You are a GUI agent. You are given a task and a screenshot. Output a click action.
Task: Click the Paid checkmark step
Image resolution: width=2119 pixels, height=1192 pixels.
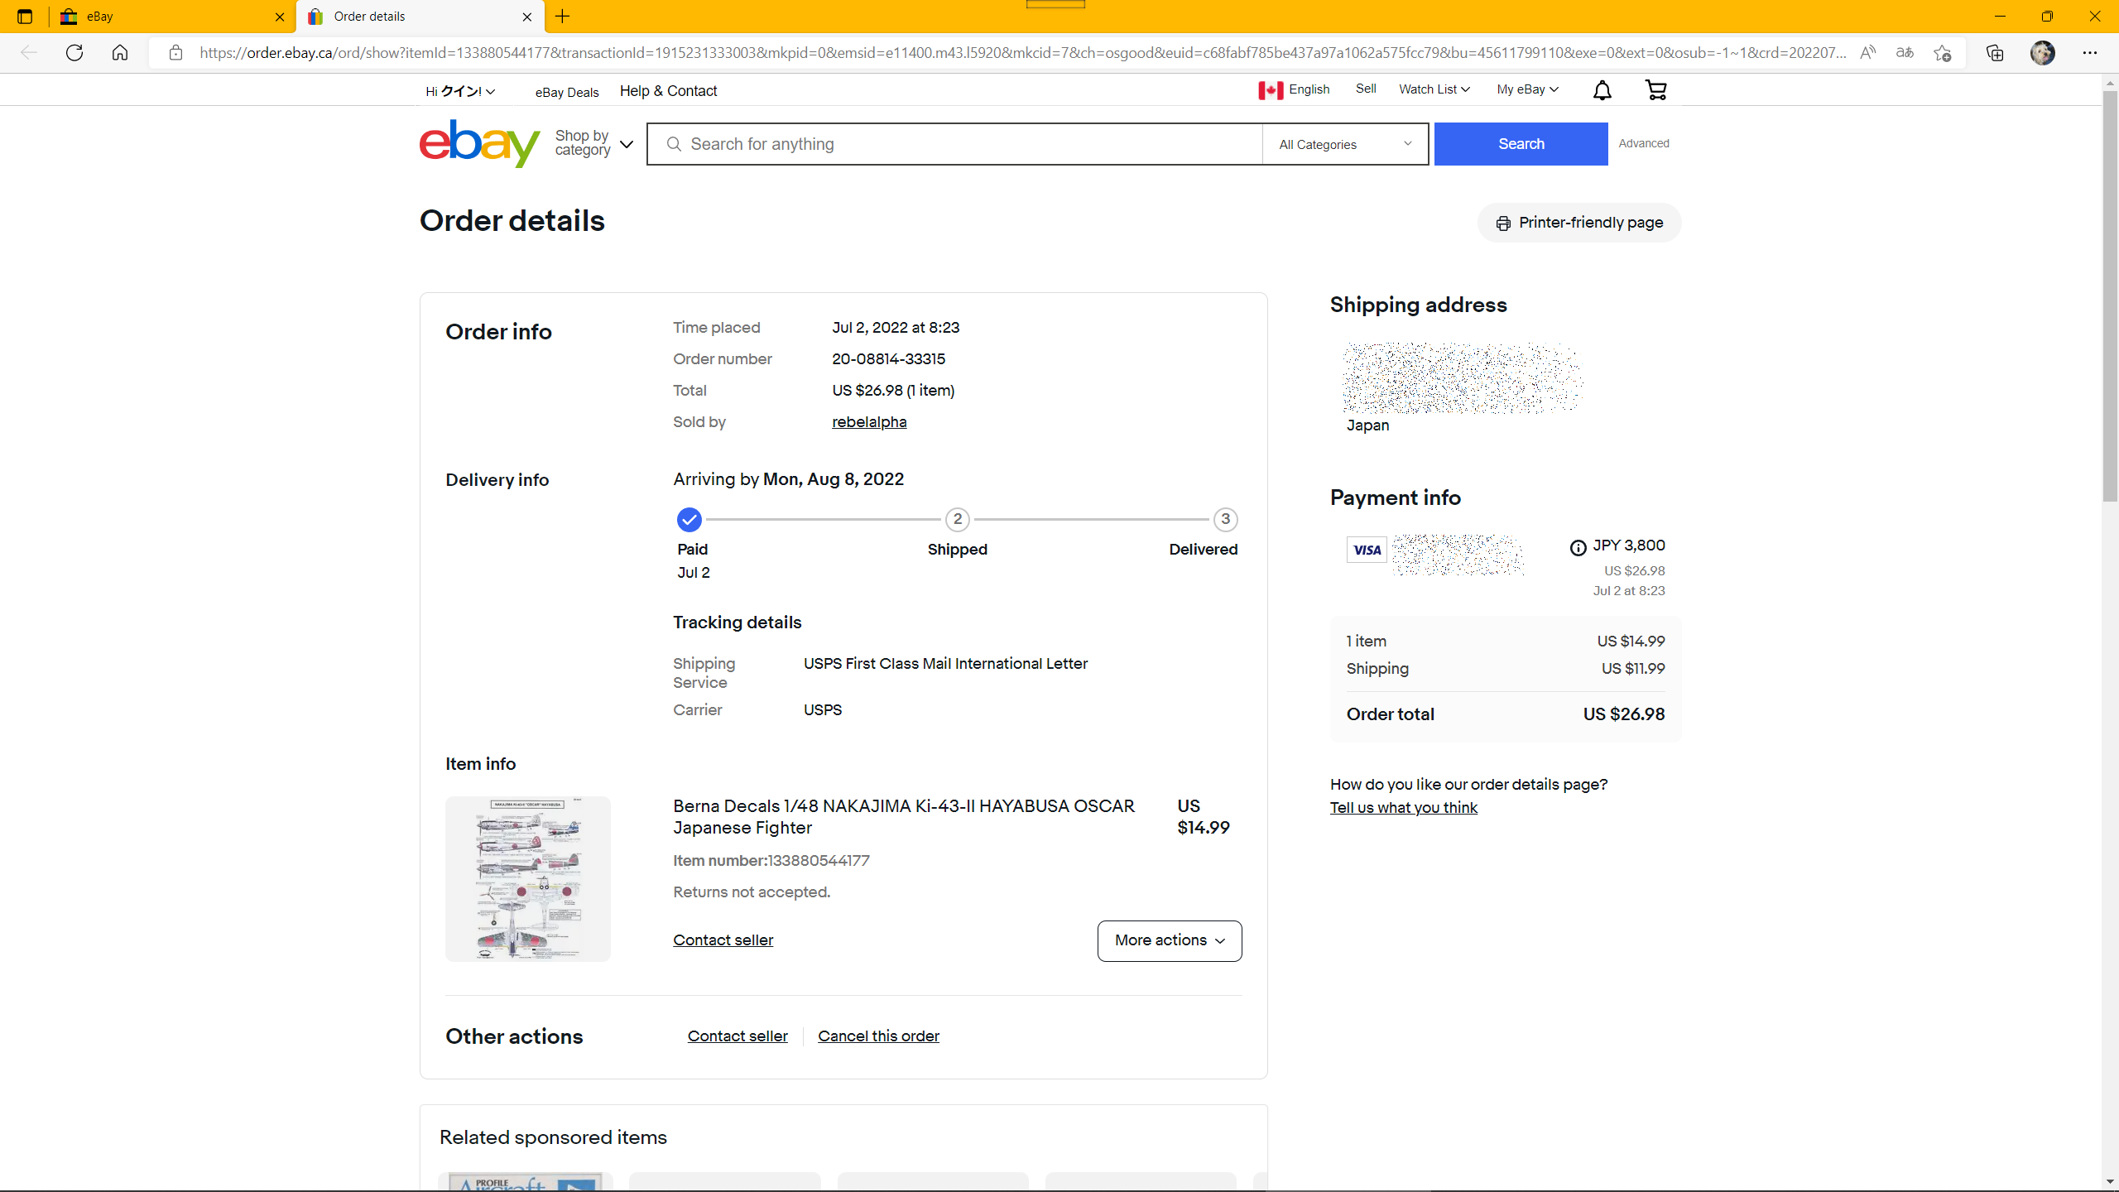point(690,520)
